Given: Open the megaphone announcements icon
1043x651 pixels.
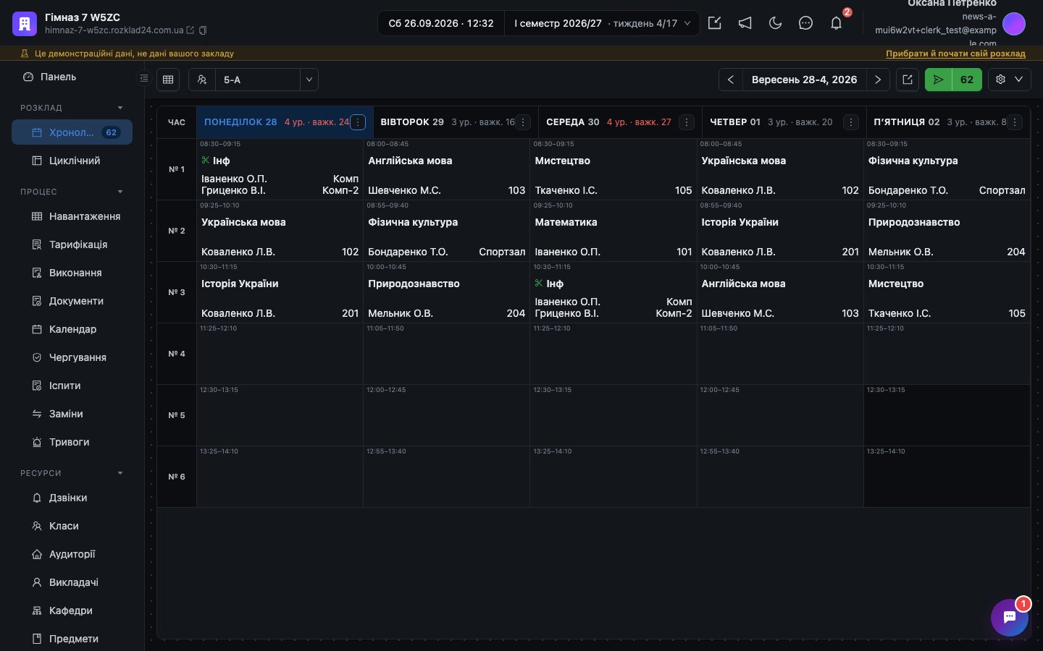Looking at the screenshot, I should [x=745, y=23].
